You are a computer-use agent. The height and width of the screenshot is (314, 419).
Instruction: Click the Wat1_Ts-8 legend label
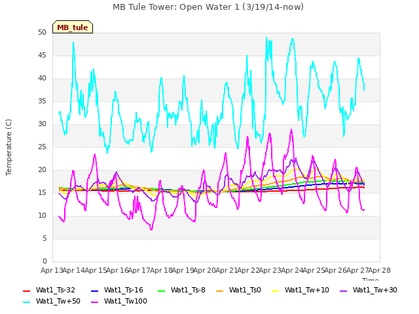click(x=188, y=290)
